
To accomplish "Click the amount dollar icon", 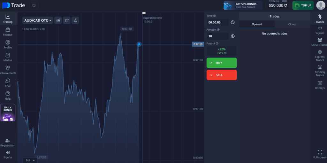I will coord(233,36).
